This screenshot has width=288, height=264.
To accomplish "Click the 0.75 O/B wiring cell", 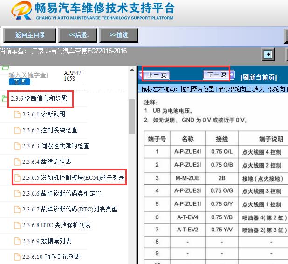I will click(x=222, y=165).
